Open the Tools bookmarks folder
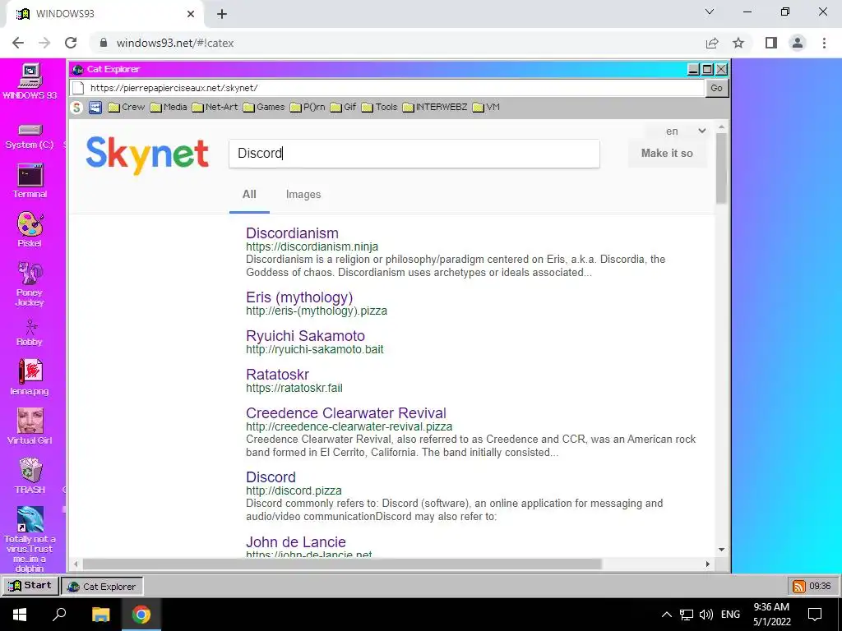Image resolution: width=842 pixels, height=631 pixels. 379,108
